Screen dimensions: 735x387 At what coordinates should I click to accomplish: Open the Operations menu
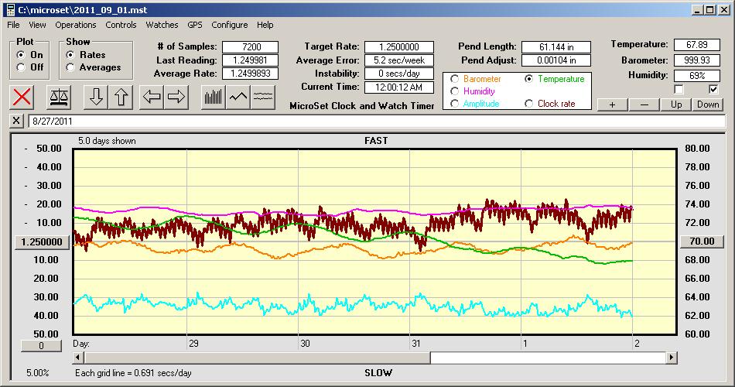pyautogui.click(x=76, y=25)
